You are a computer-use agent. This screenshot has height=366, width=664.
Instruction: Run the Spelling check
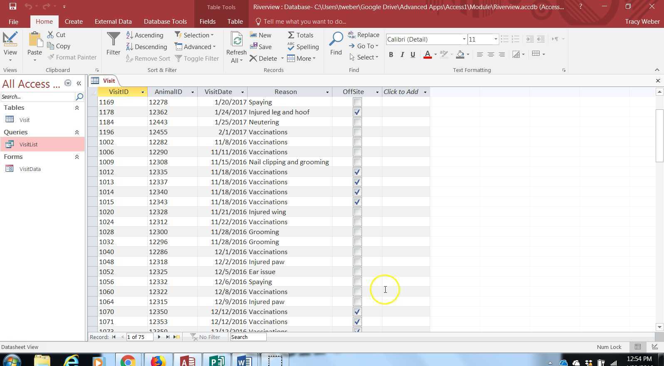click(303, 47)
